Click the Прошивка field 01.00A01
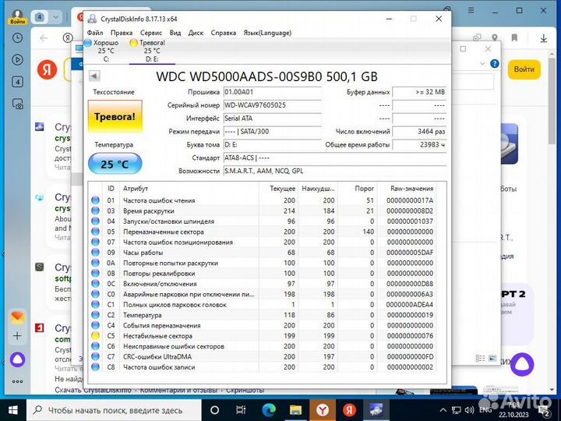Viewport: 561px width, 421px height. point(272,92)
